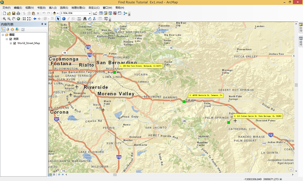Go back to previous extent
Viewport: 303px width, 181px height.
(x=35, y=19)
